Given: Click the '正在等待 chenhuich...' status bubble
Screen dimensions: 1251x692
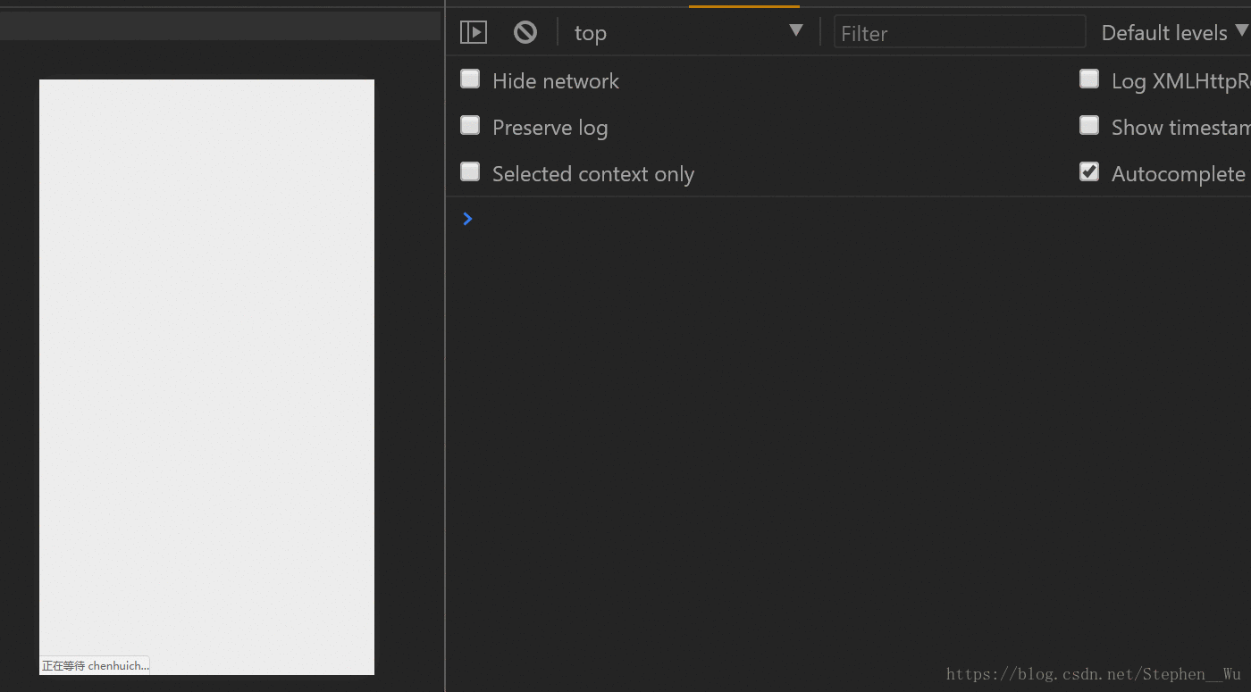Looking at the screenshot, I should pos(95,665).
